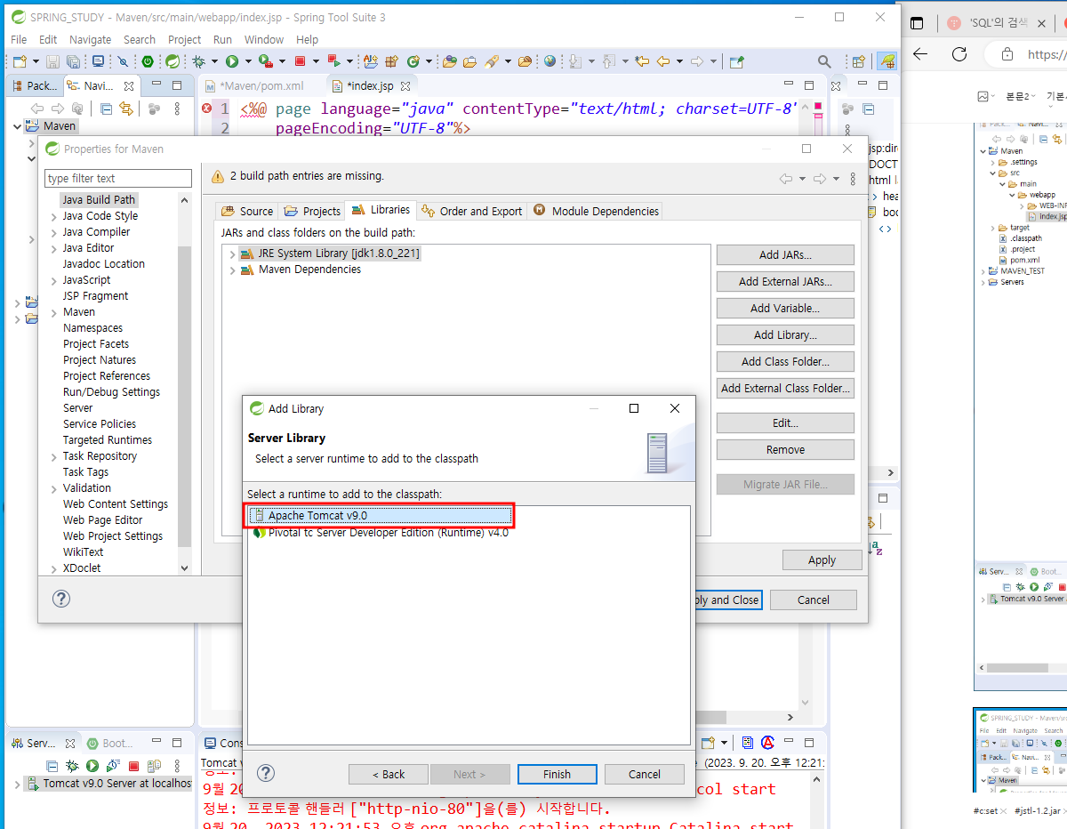
Task: Expand Task Repository category
Action: point(55,456)
